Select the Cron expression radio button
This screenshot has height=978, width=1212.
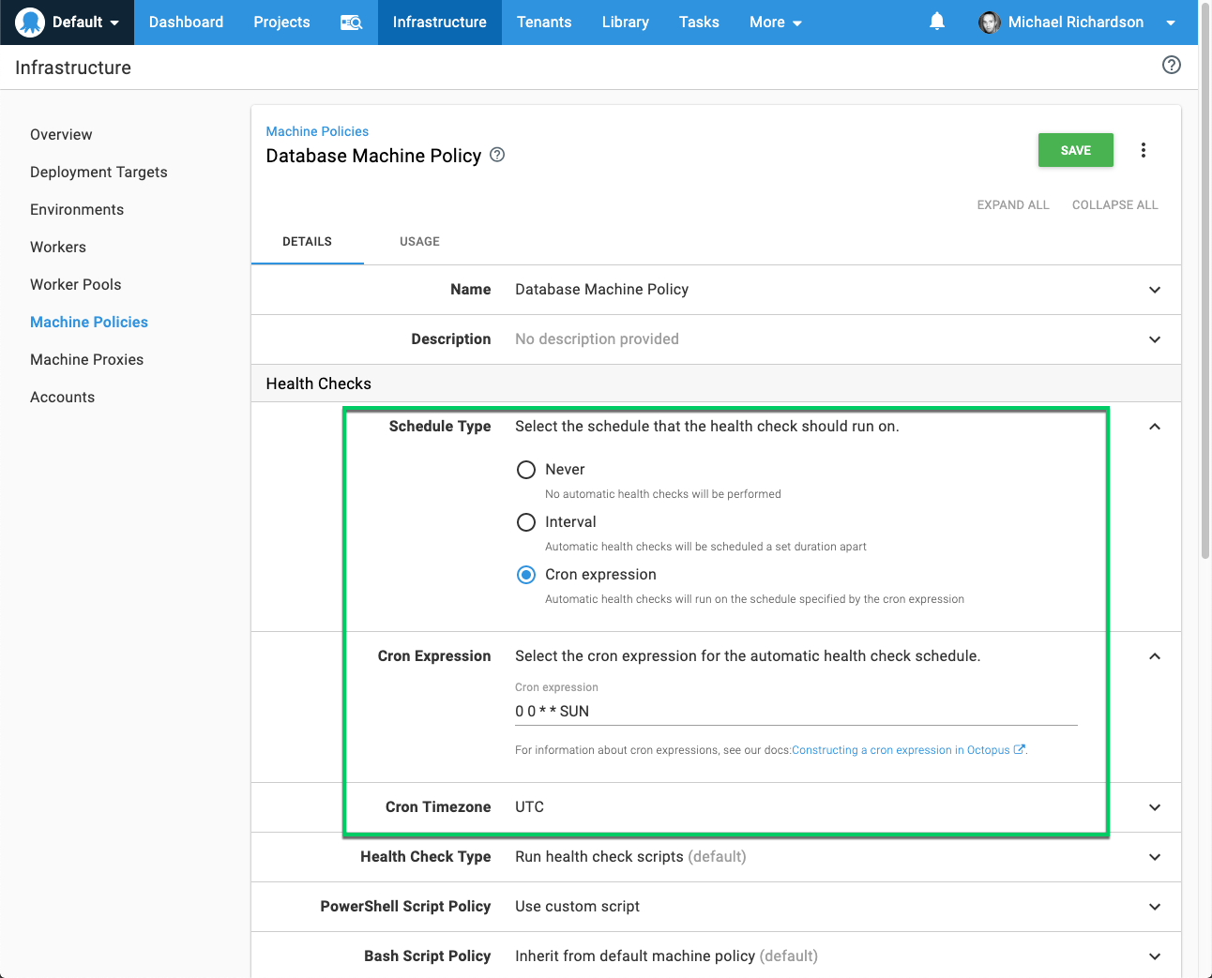click(526, 575)
